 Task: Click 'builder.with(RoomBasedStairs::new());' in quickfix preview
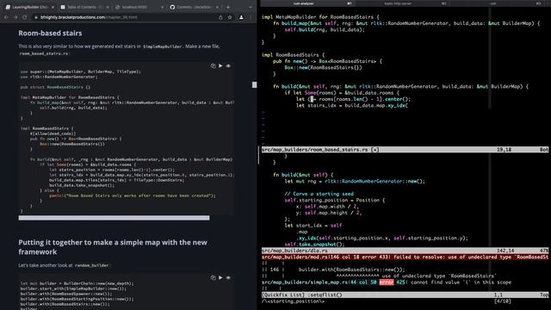[x=352, y=270]
